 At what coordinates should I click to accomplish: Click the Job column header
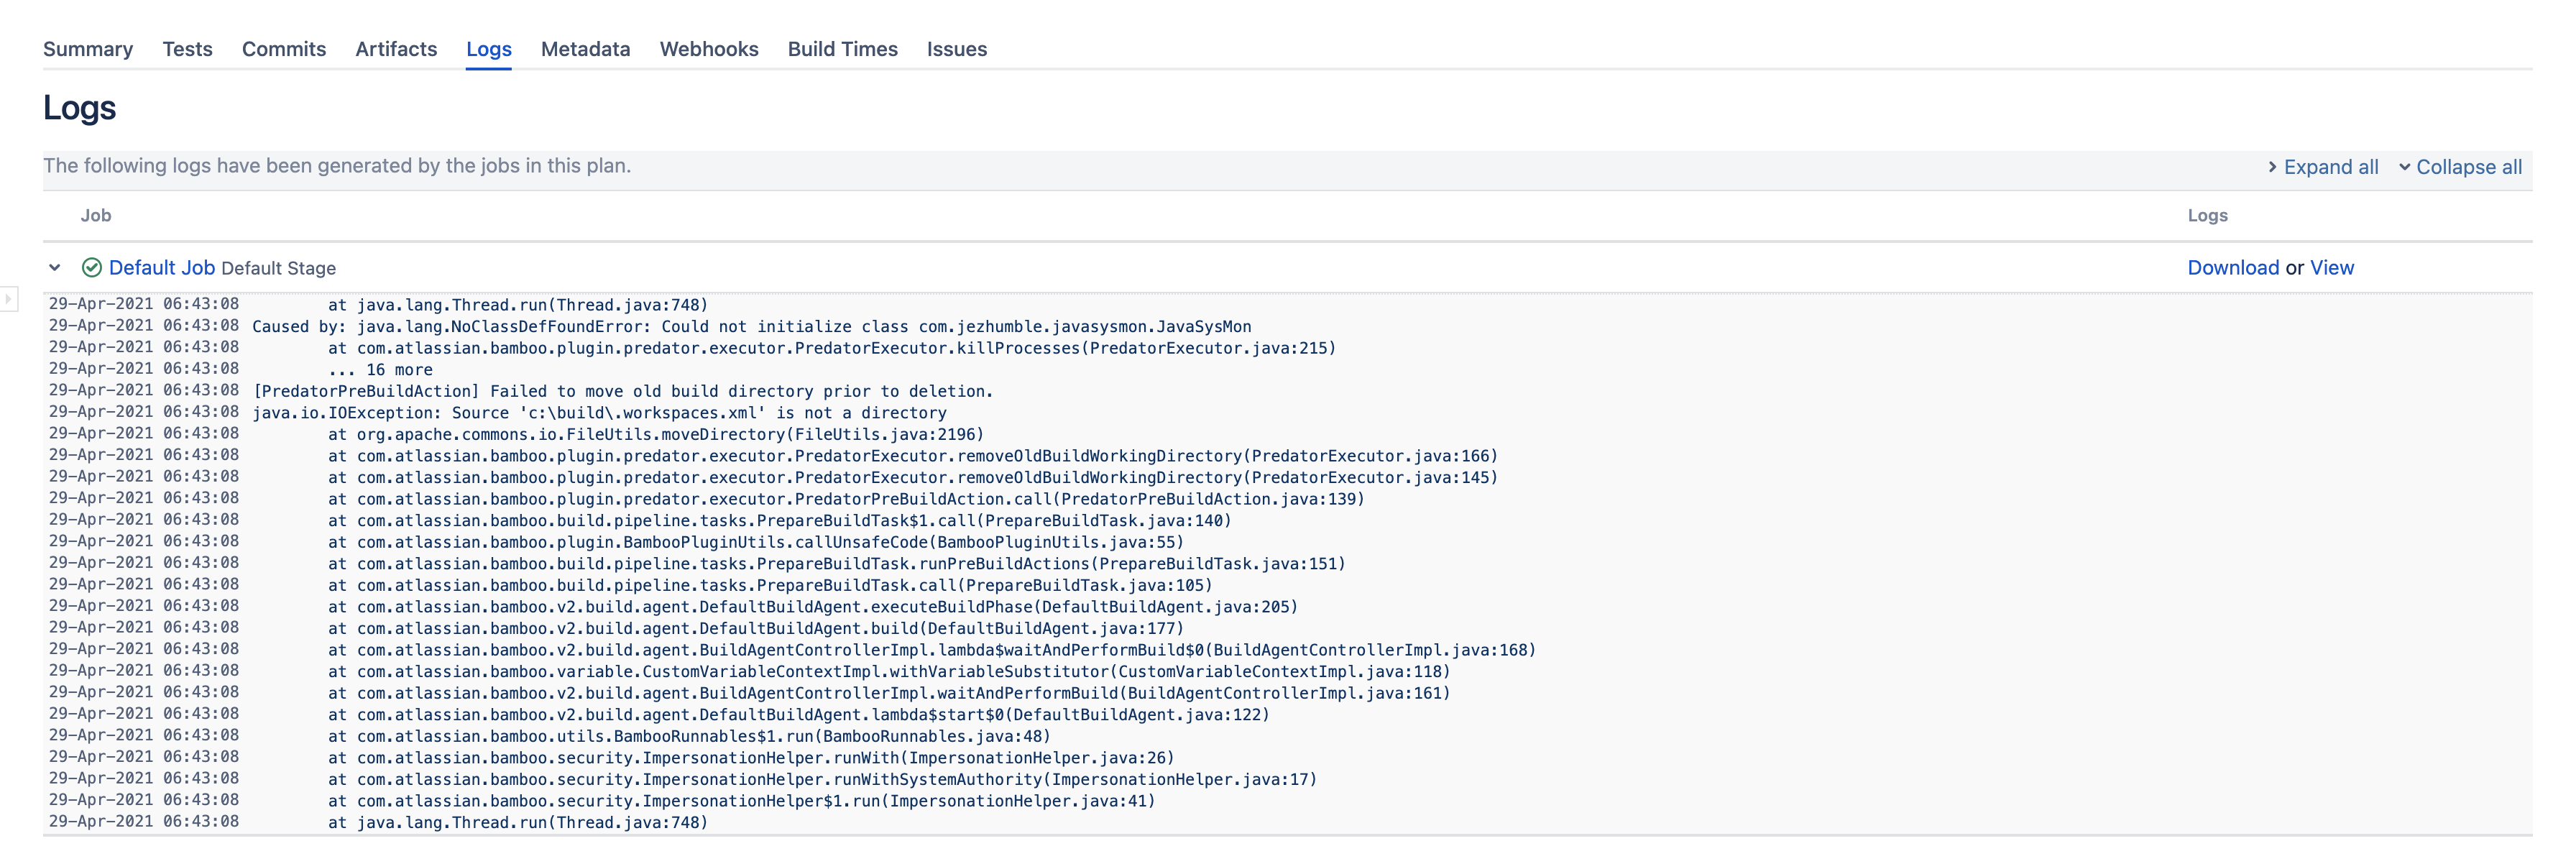click(x=96, y=215)
